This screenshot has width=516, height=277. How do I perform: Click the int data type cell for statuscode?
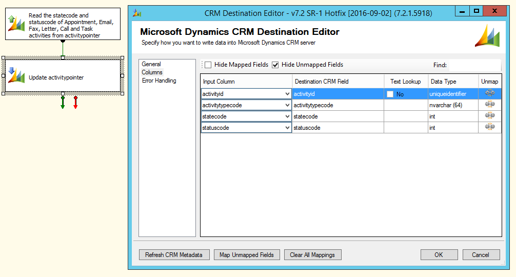pos(453,127)
